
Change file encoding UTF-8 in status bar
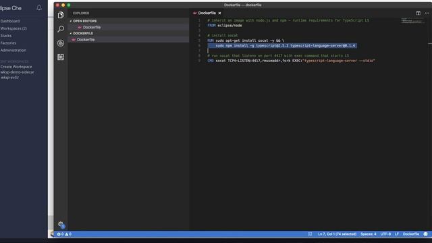click(x=385, y=234)
